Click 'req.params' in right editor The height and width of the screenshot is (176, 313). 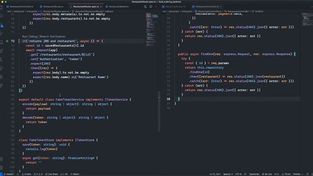(220, 63)
